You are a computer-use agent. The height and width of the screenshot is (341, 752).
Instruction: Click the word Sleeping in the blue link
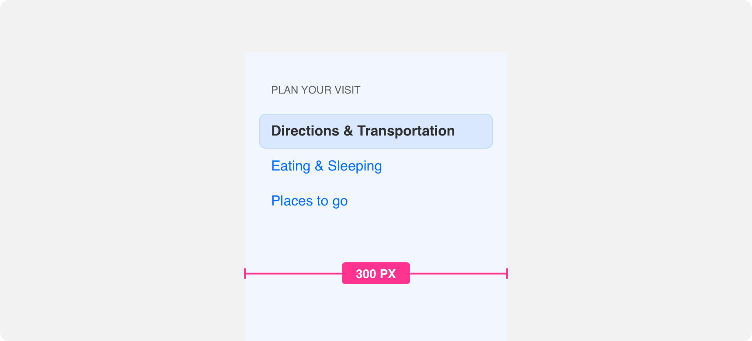click(355, 166)
